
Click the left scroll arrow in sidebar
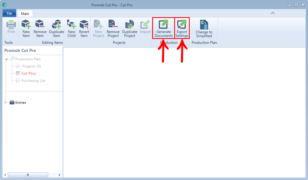click(5, 175)
